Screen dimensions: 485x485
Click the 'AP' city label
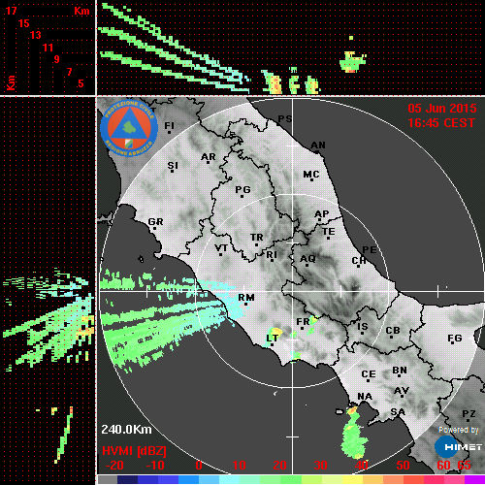321,214
